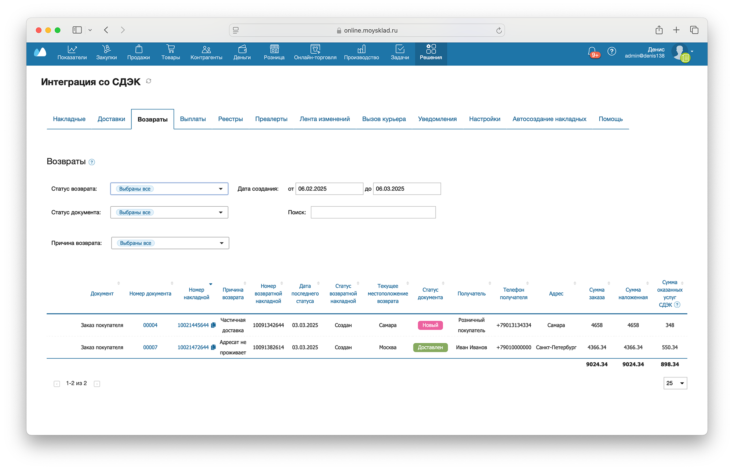The height and width of the screenshot is (470, 734).
Task: Click the refresh icon beside page title
Action: tap(149, 81)
